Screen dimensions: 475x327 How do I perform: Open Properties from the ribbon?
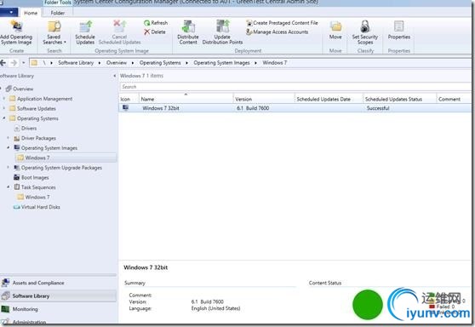398,31
